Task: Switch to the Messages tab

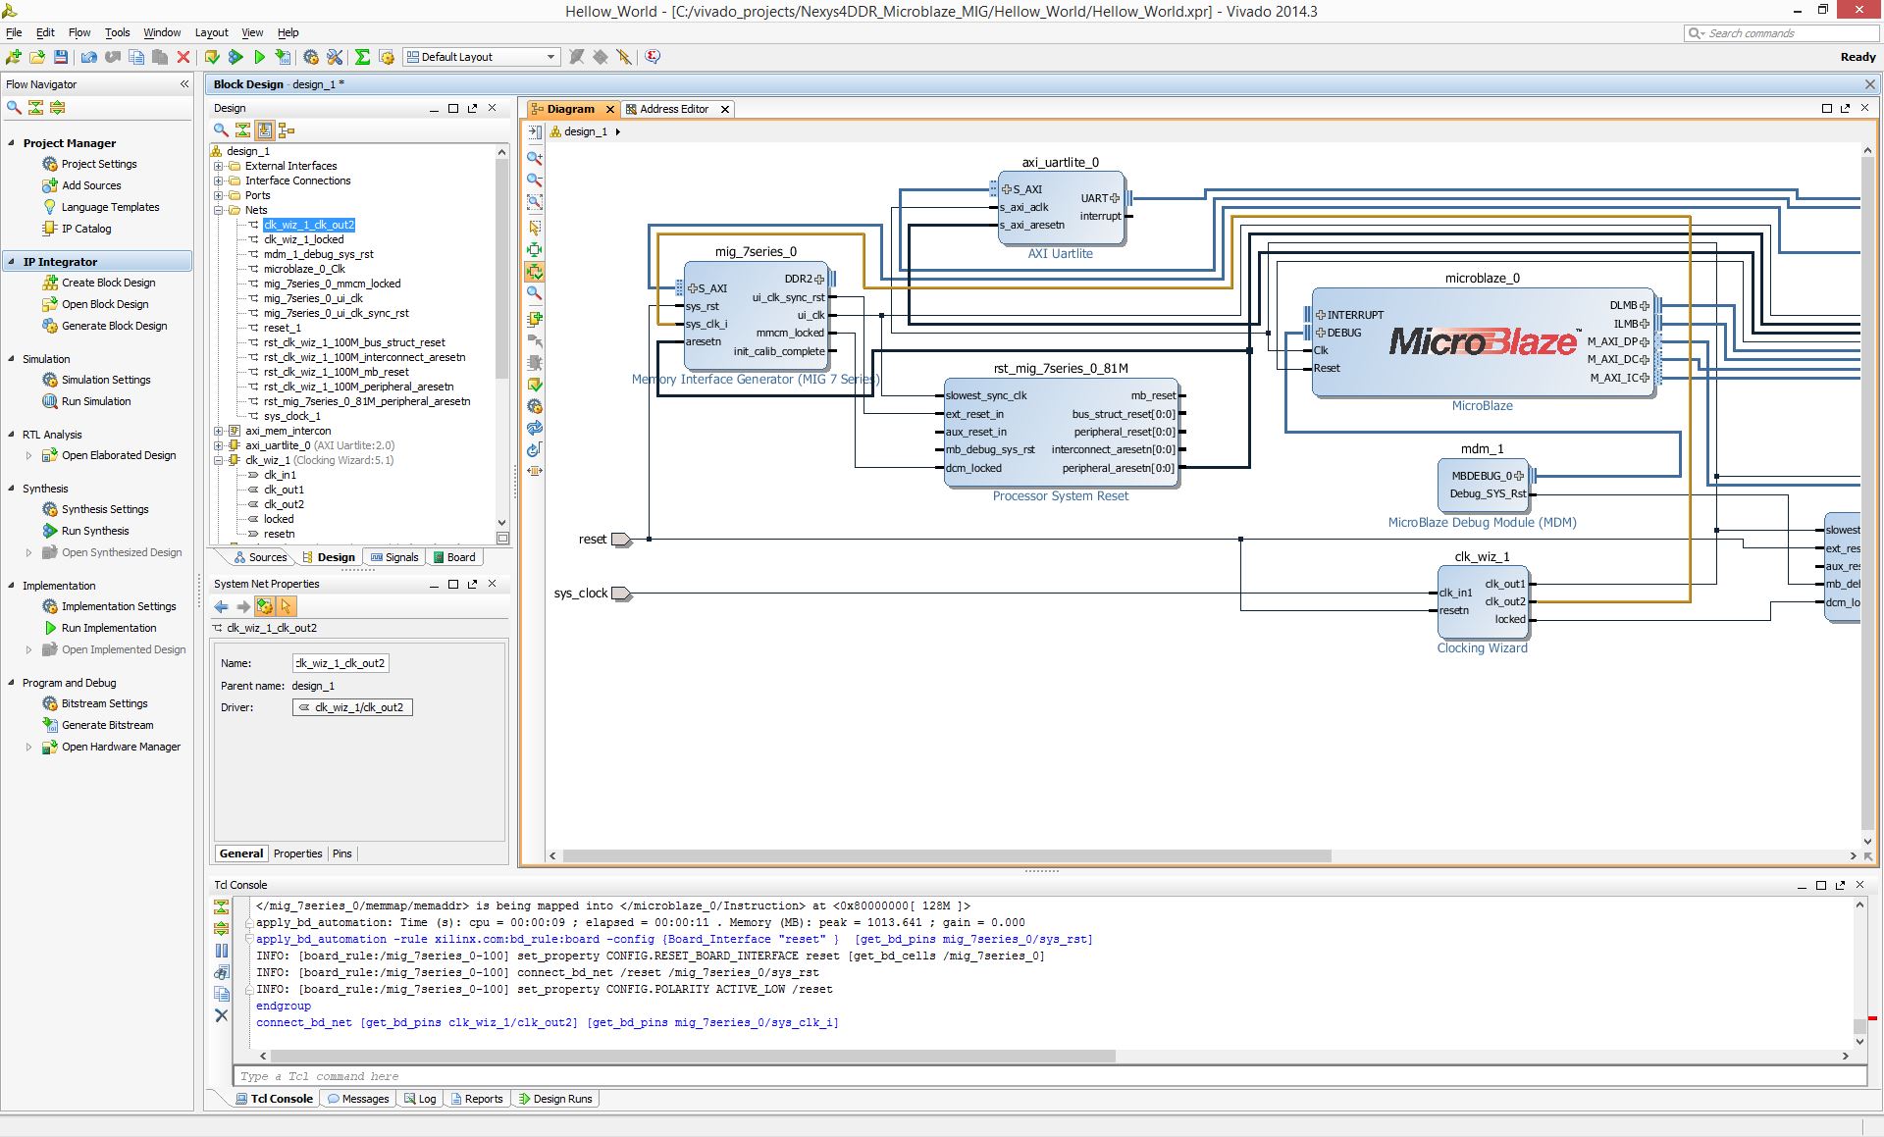Action: point(358,1099)
